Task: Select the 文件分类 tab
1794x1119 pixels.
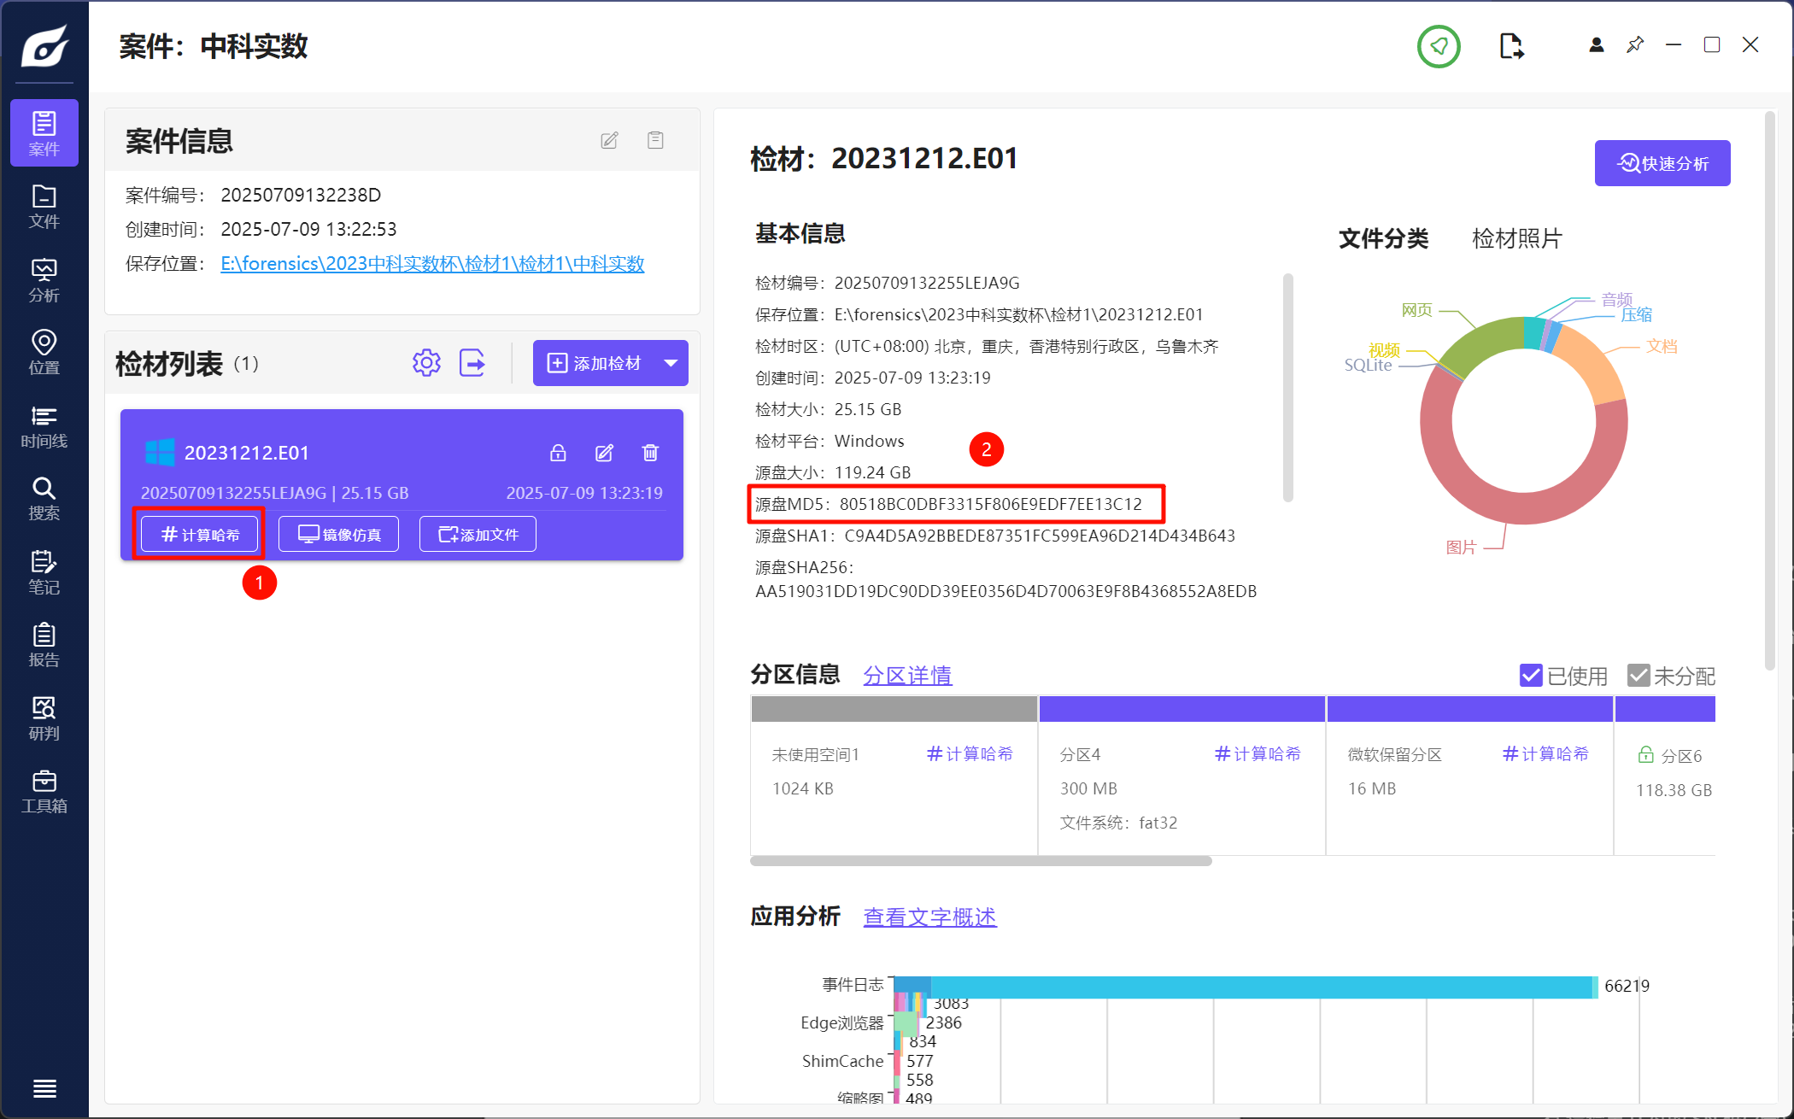Action: [x=1383, y=238]
